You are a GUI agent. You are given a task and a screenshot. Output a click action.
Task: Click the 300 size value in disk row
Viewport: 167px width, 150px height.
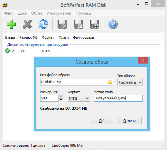(22, 51)
